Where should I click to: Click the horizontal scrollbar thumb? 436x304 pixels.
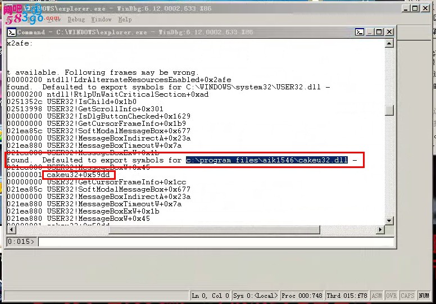214,230
